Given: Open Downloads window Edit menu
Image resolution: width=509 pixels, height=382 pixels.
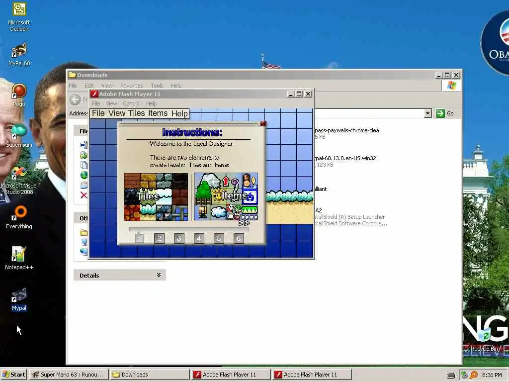Looking at the screenshot, I should pos(89,86).
